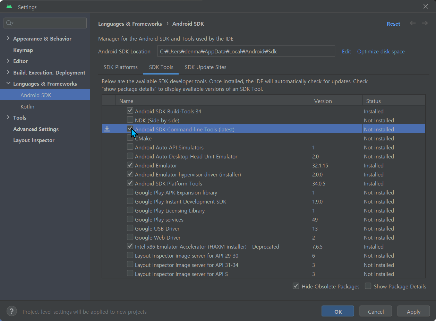Expand the Editor section
Image resolution: width=436 pixels, height=321 pixels.
(x=8, y=61)
